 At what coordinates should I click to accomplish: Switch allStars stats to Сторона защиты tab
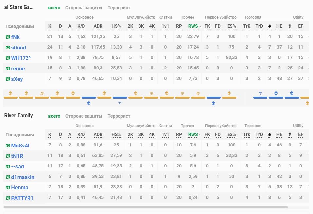[x=84, y=8]
